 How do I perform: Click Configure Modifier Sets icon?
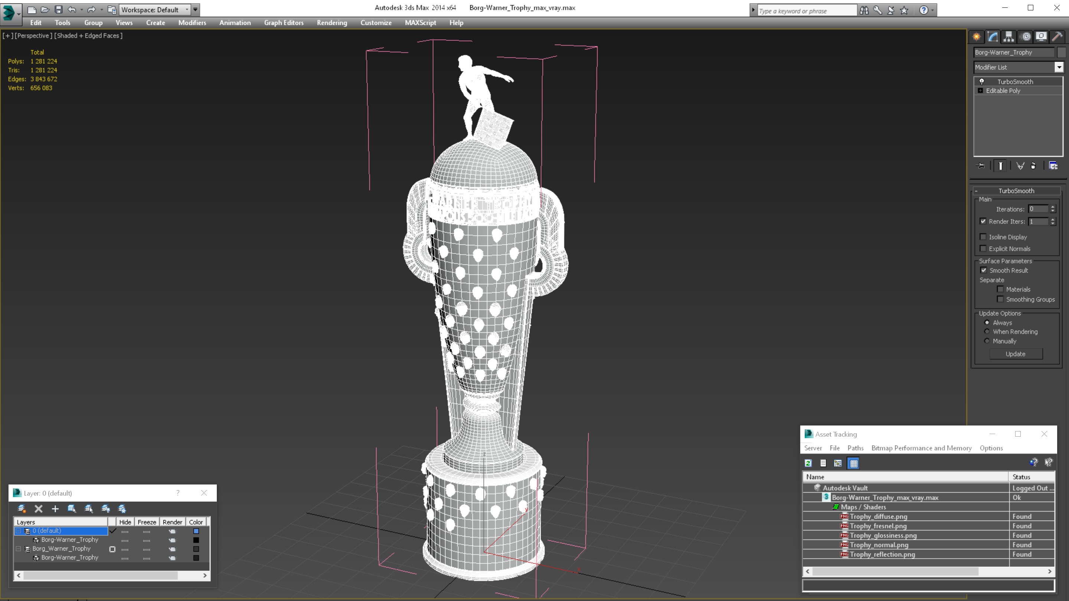pos(1053,165)
